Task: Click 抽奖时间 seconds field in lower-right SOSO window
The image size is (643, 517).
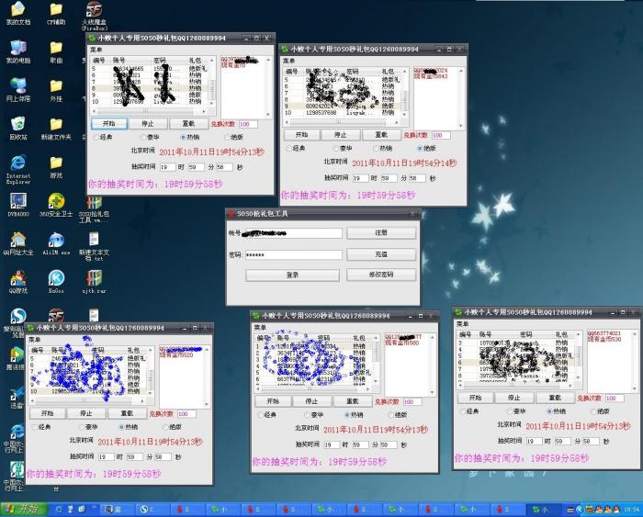Action: pyautogui.click(x=591, y=442)
